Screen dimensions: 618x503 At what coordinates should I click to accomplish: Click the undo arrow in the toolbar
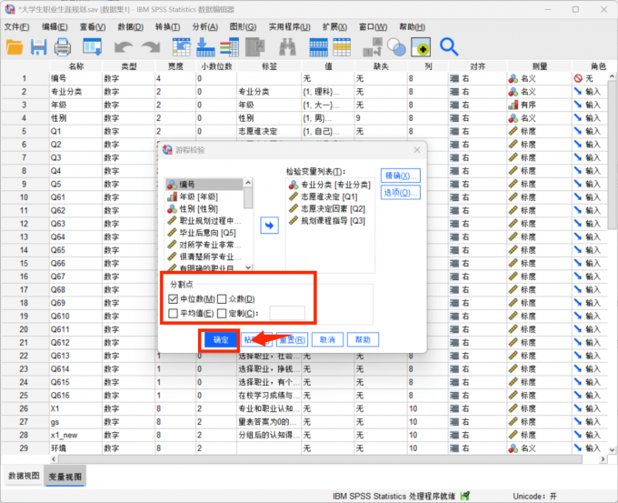click(124, 47)
